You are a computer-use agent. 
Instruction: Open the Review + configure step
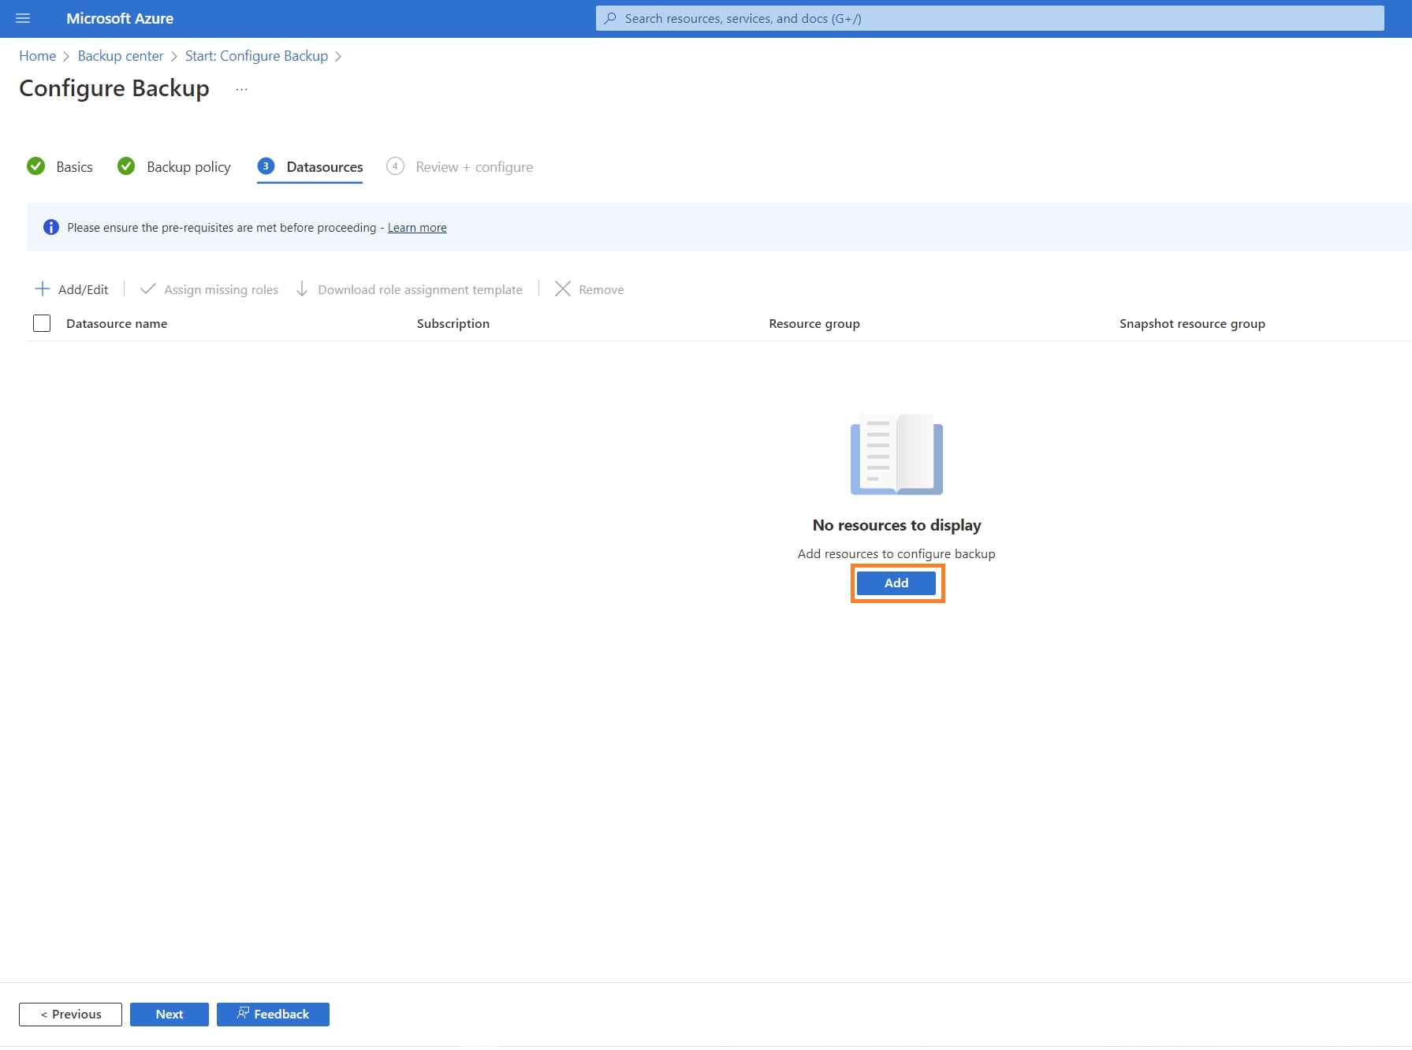pos(474,167)
